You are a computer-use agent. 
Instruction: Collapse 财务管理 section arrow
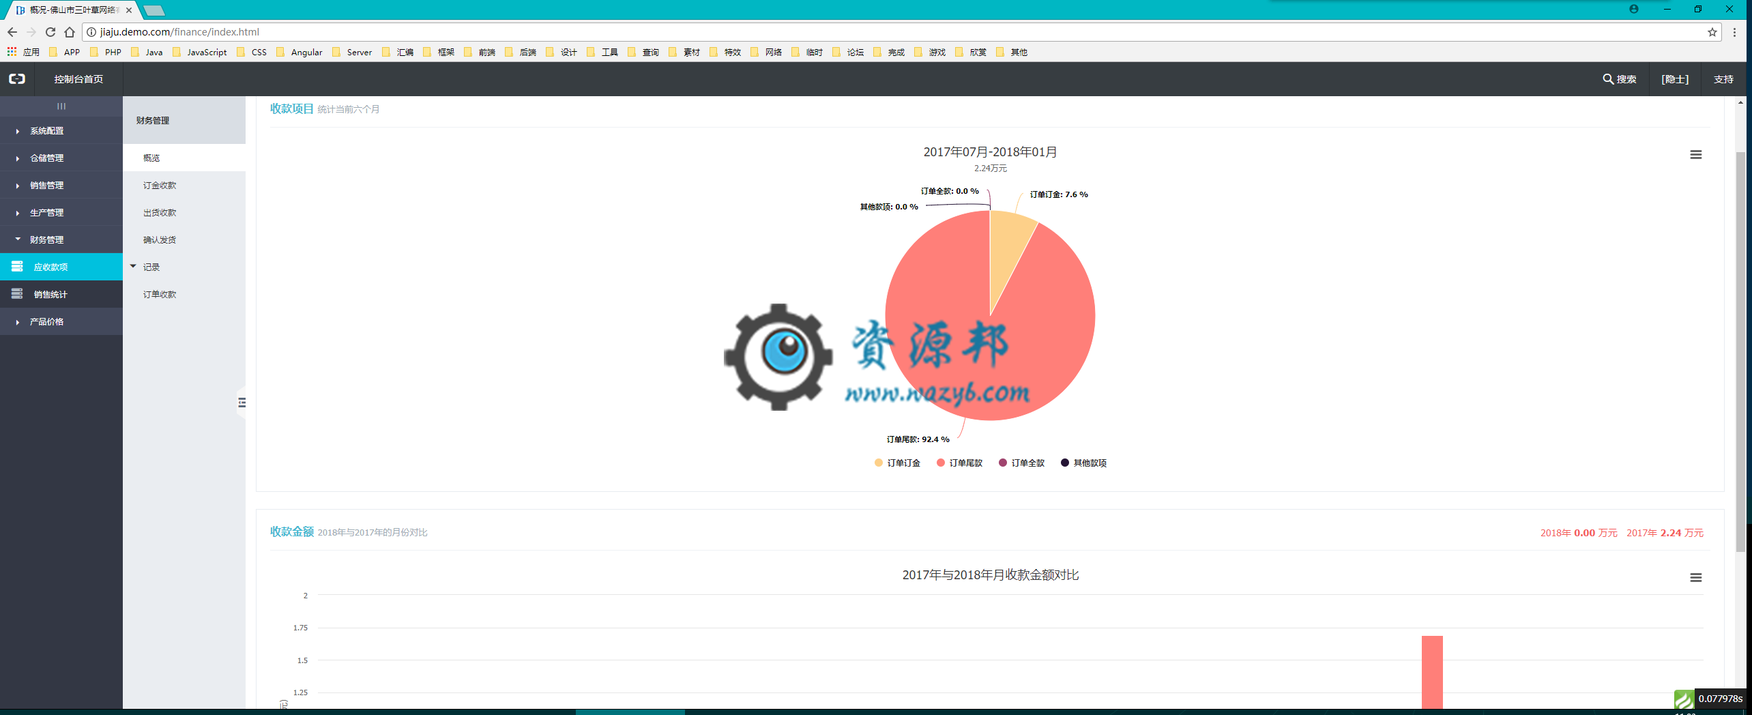18,239
